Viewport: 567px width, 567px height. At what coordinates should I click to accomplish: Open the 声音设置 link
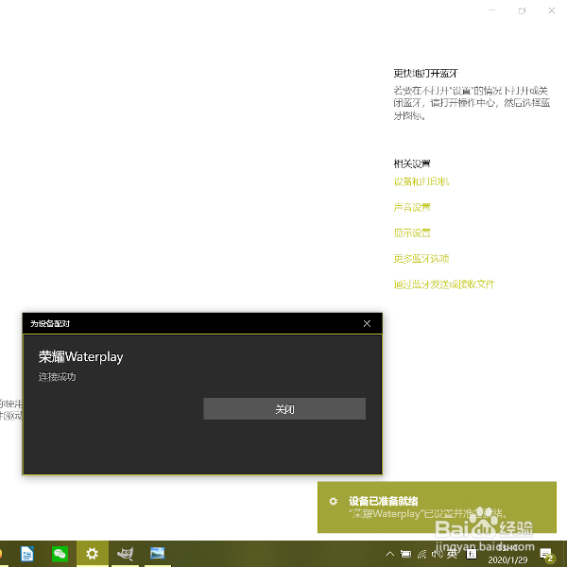pyautogui.click(x=412, y=207)
